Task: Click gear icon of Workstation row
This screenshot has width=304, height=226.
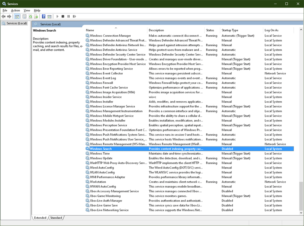Action: point(87,182)
